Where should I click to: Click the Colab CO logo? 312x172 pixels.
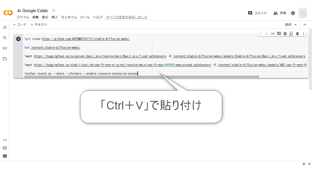[x=8, y=13]
